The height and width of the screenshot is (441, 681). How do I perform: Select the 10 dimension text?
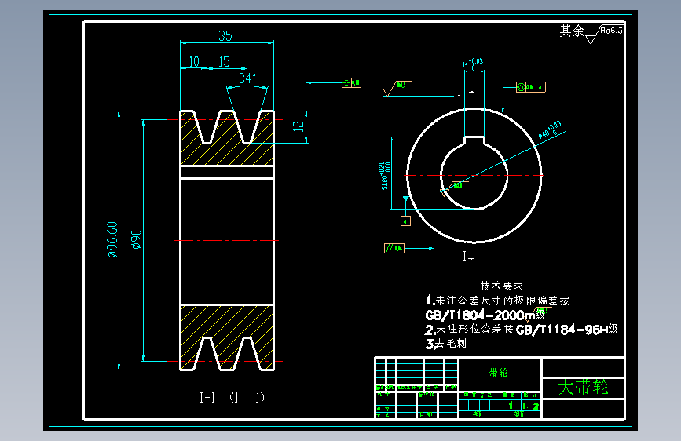pos(194,62)
